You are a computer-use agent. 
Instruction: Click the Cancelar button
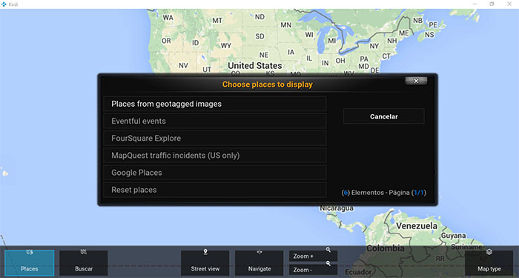pyautogui.click(x=383, y=116)
